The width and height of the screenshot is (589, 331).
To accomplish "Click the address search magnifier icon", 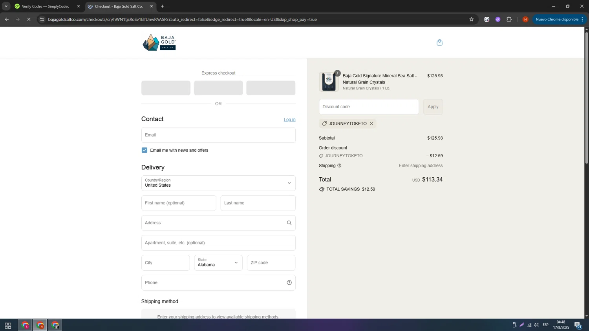I will 289,223.
